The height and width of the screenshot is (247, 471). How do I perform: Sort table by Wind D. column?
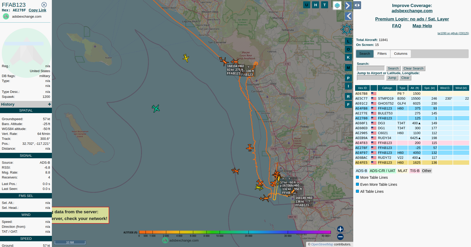pos(445,88)
